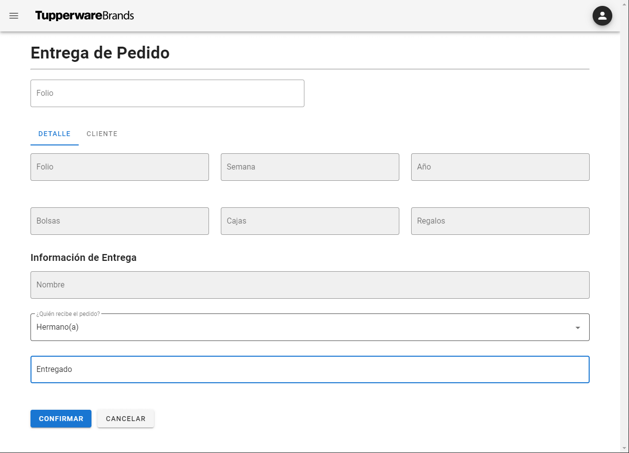Click the 'Información de Entrega' heading
Viewport: 629px width, 453px height.
coord(84,257)
